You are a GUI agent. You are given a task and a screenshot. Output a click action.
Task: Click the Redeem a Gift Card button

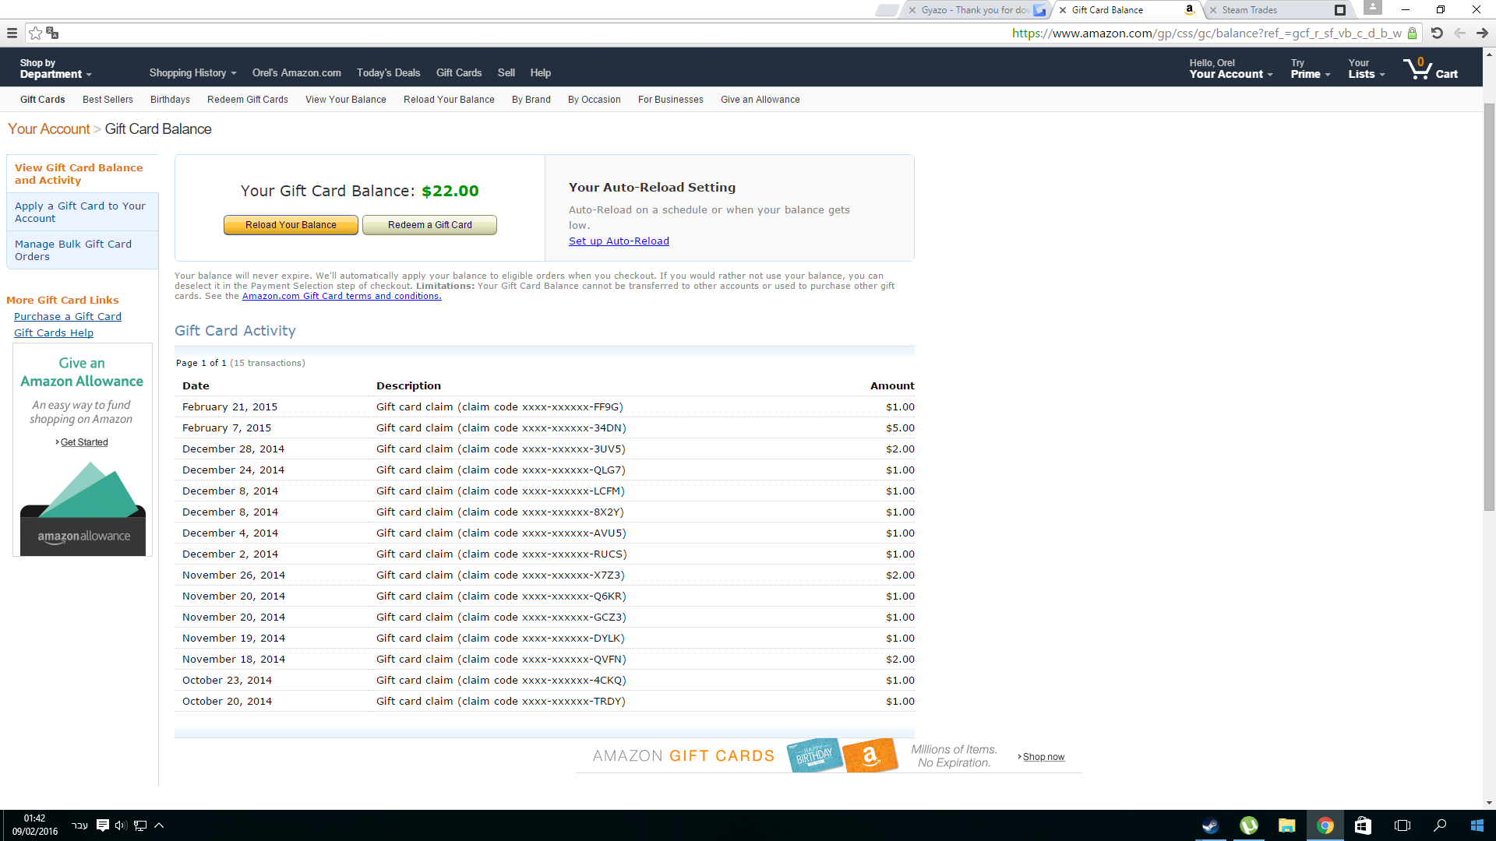(429, 225)
